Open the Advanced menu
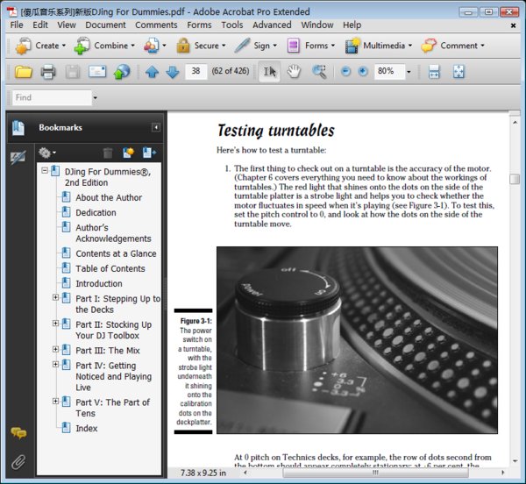The image size is (526, 484). point(272,25)
